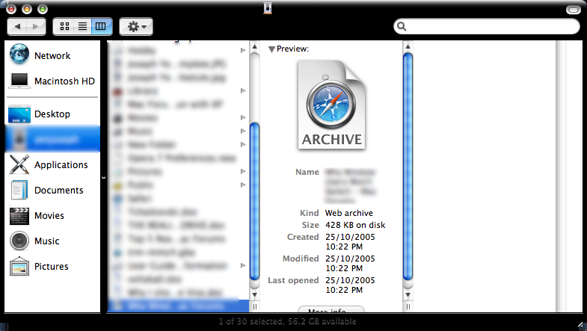
Task: Click the toolbar hide pill button
Action: pos(573,10)
